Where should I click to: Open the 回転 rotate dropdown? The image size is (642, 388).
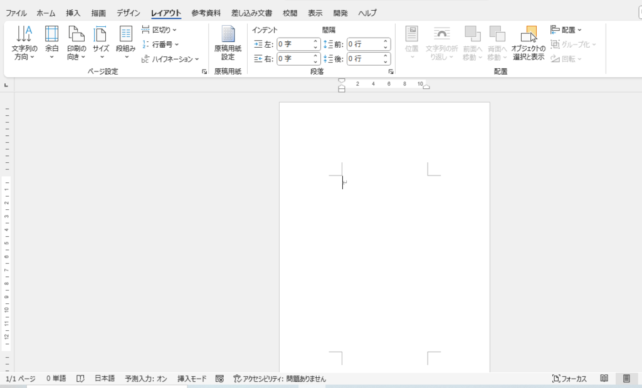(x=566, y=59)
